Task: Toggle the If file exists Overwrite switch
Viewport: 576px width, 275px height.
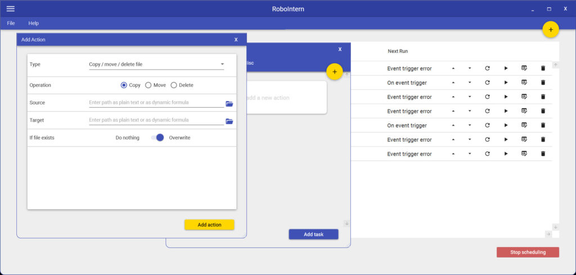Action: click(x=157, y=137)
